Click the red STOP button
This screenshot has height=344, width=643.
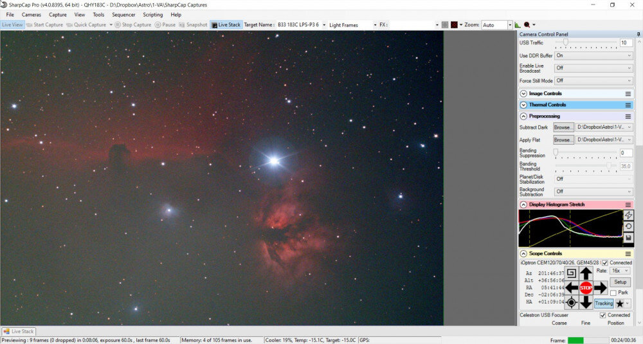point(586,288)
